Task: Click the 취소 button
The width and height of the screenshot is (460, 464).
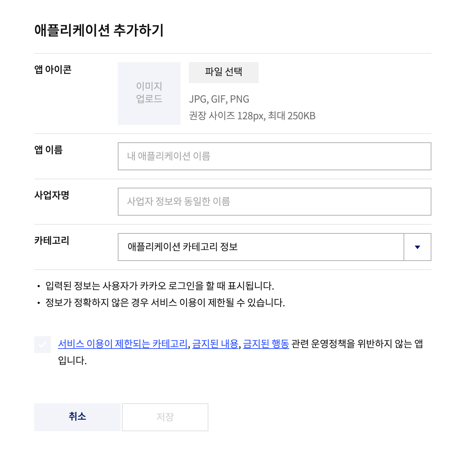Action: point(77,417)
